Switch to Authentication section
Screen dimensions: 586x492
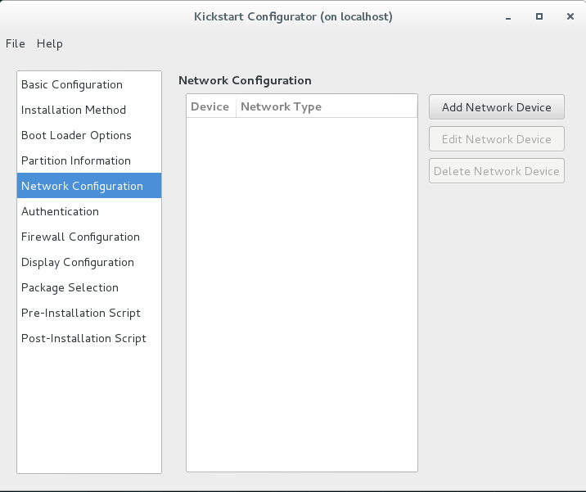pos(89,211)
